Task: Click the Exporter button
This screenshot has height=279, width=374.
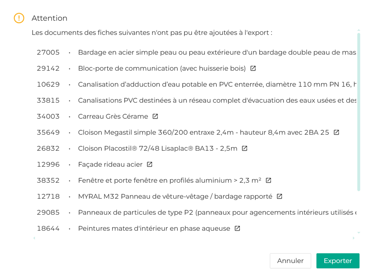Action: tap(338, 261)
